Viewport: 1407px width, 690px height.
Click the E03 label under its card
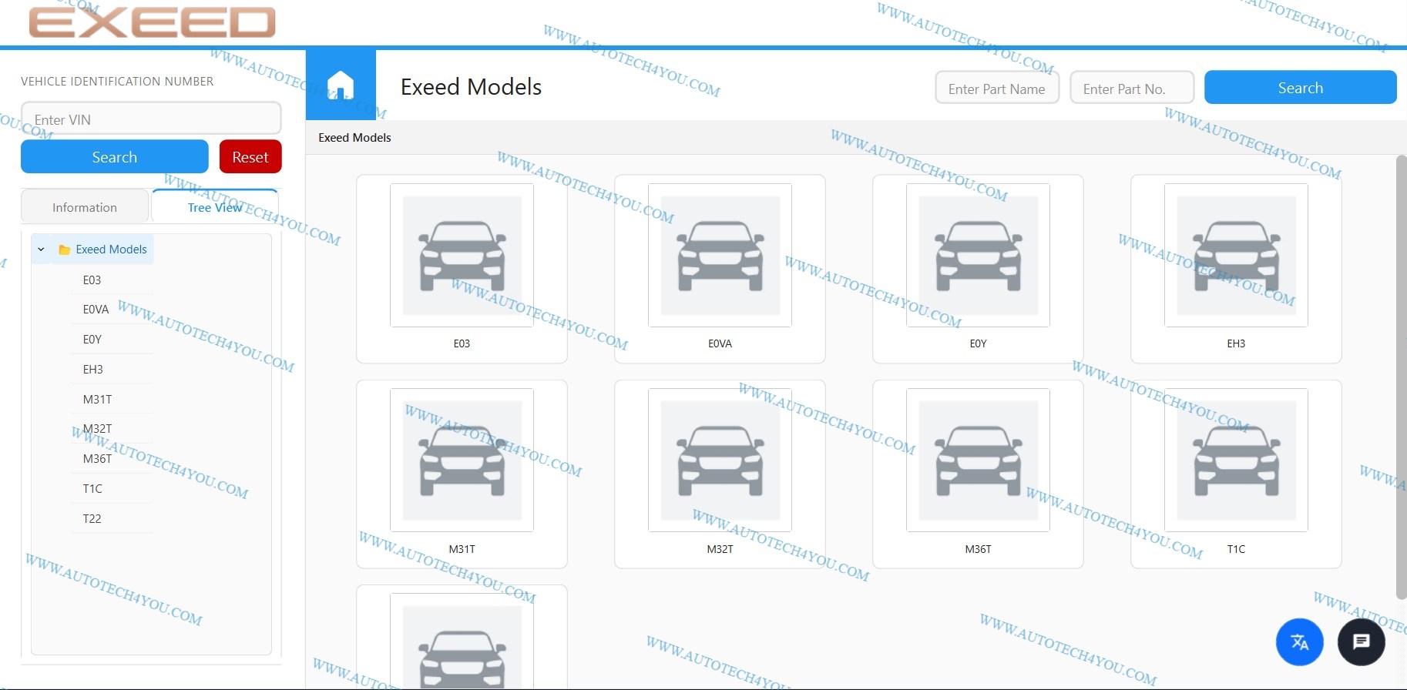coord(462,343)
